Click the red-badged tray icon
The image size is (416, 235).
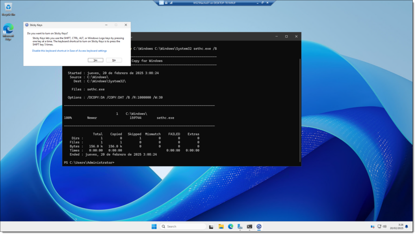pyautogui.click(x=373, y=227)
